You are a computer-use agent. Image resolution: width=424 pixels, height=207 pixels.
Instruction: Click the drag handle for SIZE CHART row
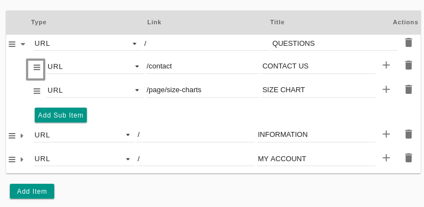coord(37,91)
